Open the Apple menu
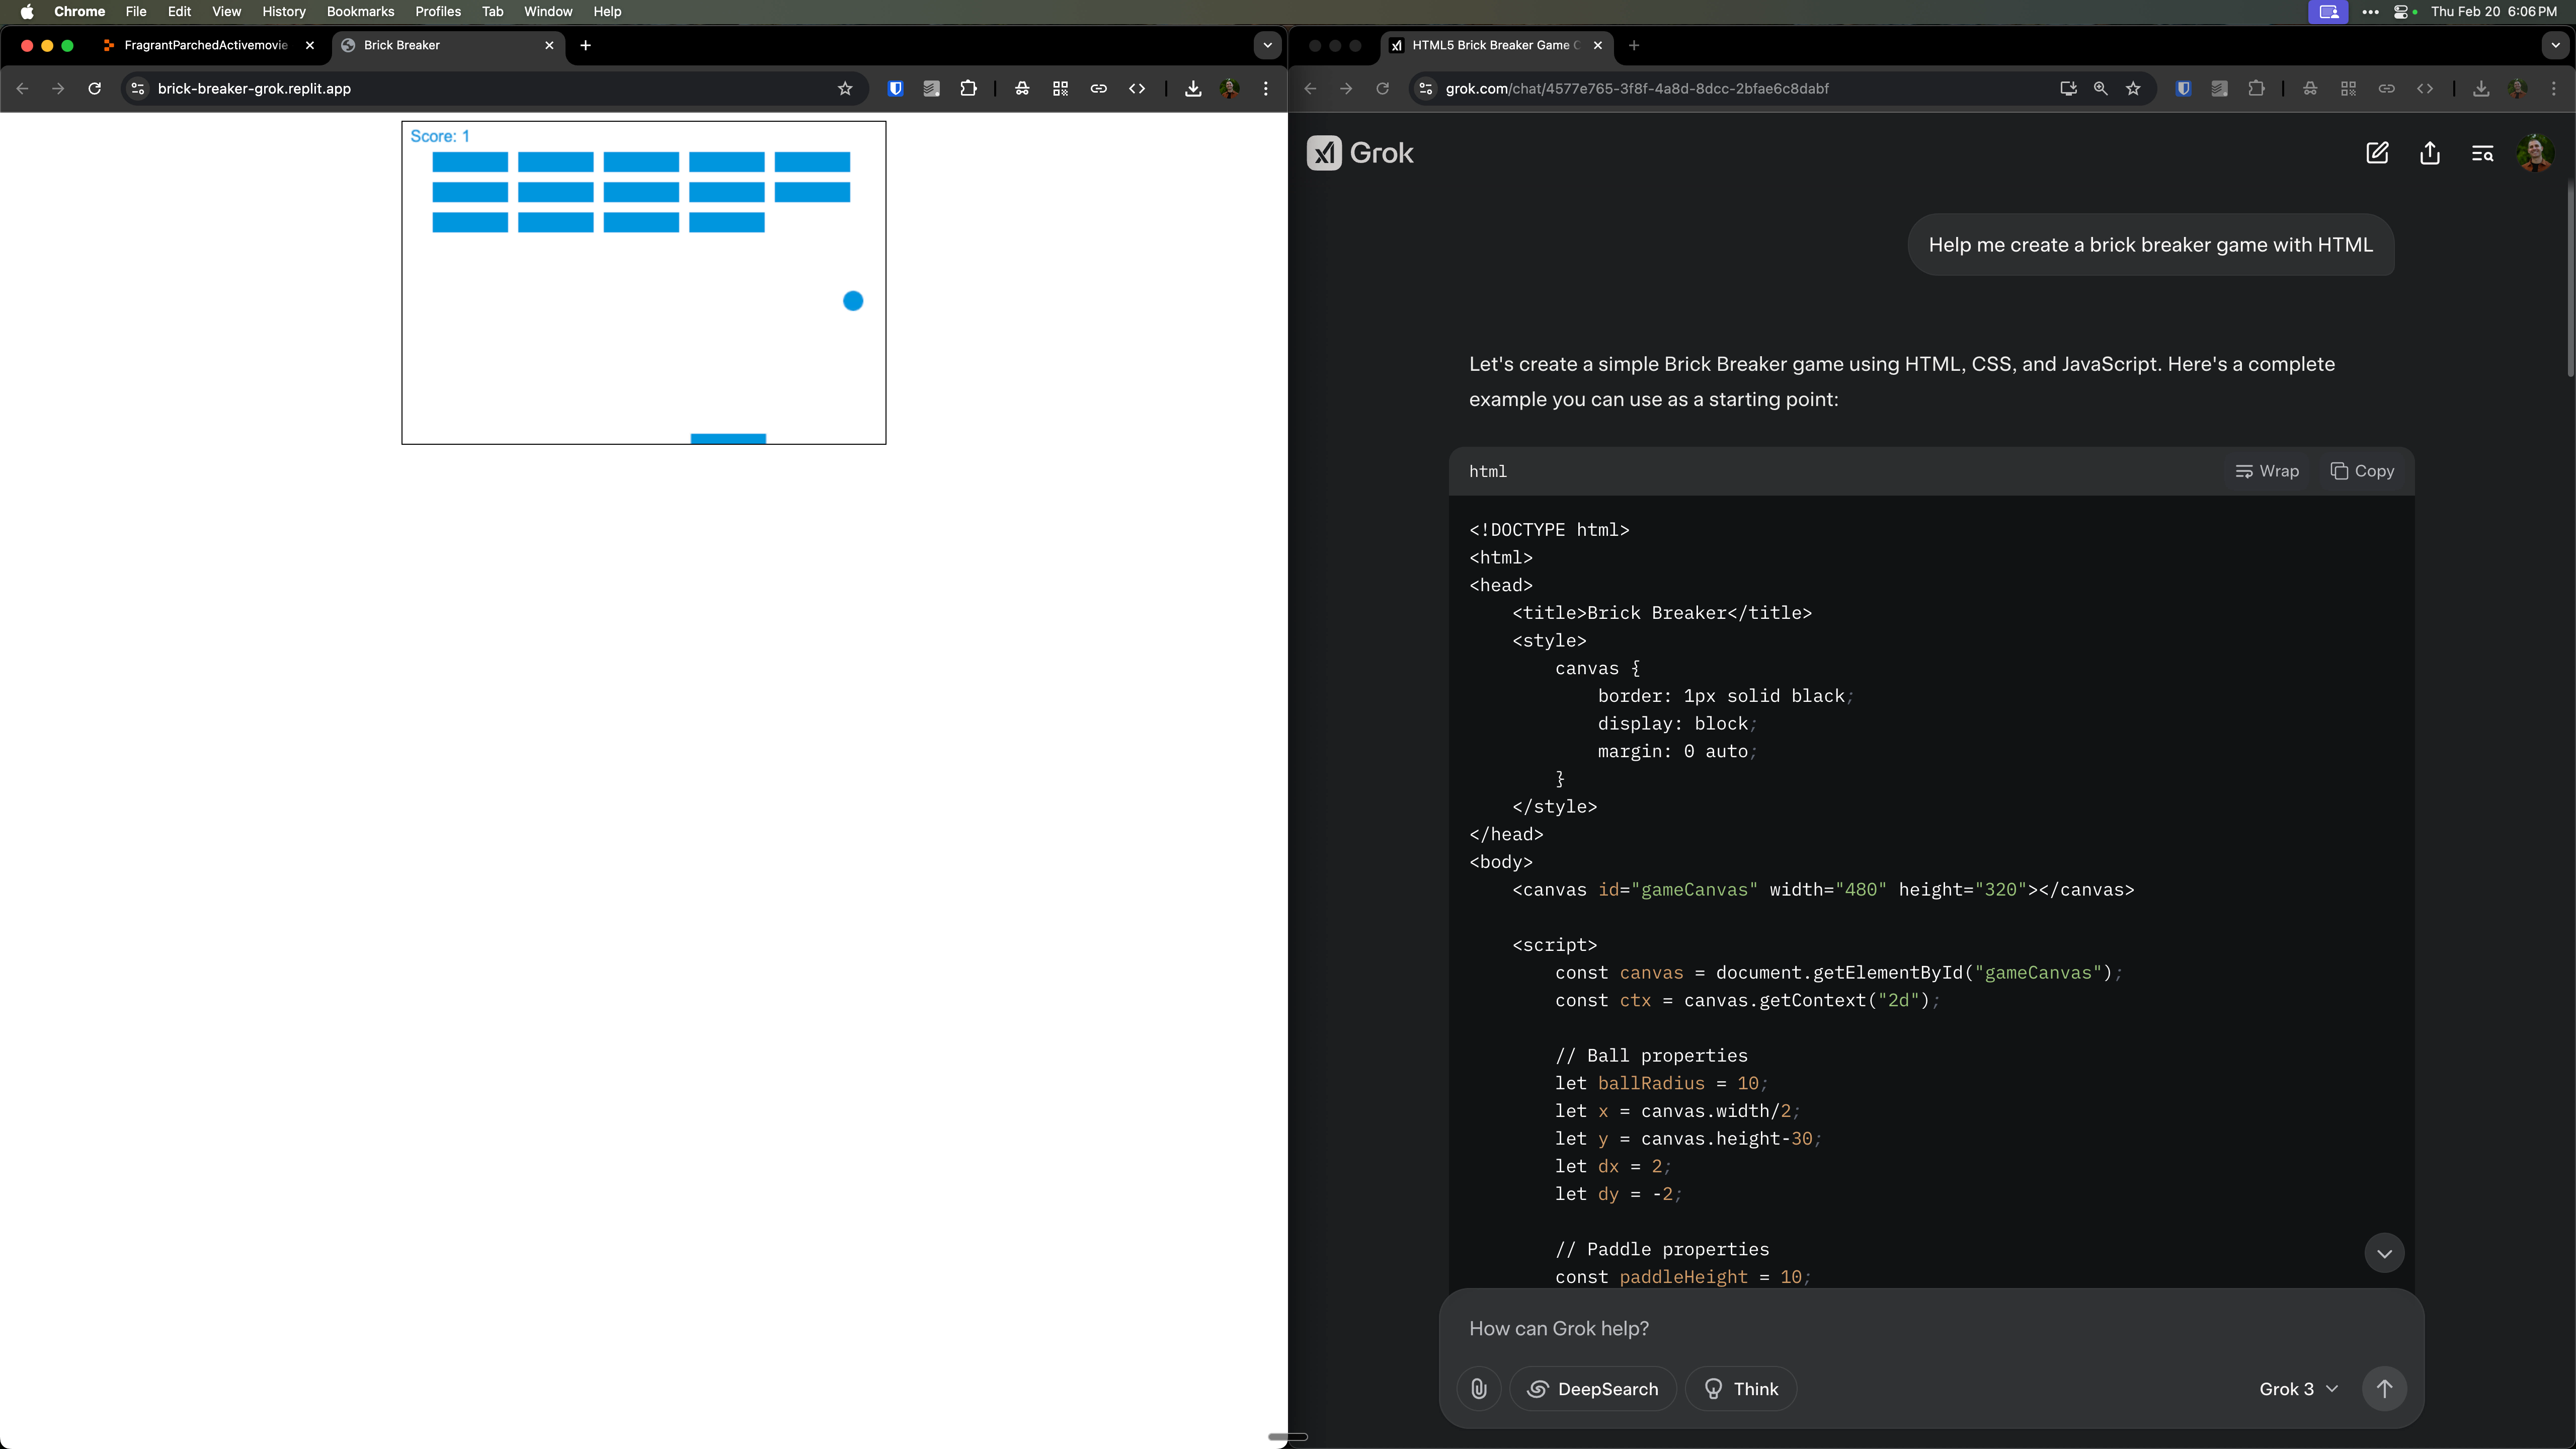Viewport: 2576px width, 1449px height. tap(27, 11)
